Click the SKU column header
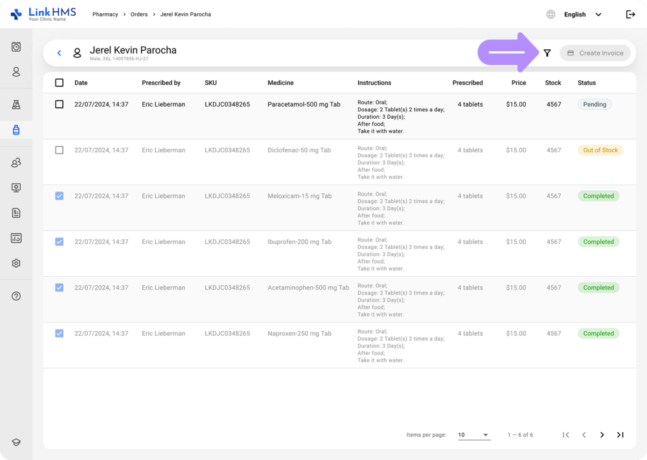This screenshot has height=460, width=647. pos(211,83)
